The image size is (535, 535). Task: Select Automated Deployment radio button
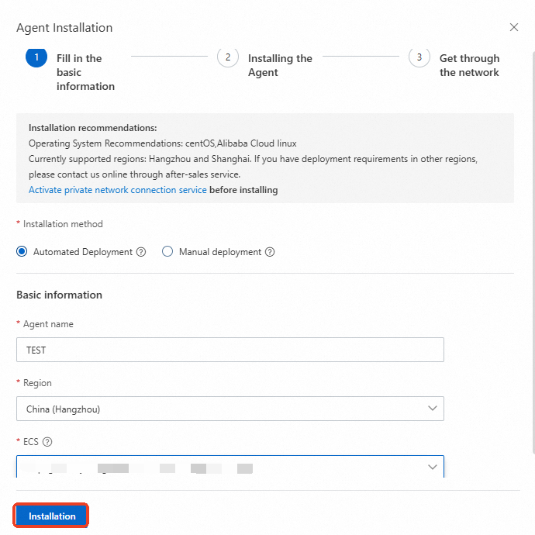22,252
